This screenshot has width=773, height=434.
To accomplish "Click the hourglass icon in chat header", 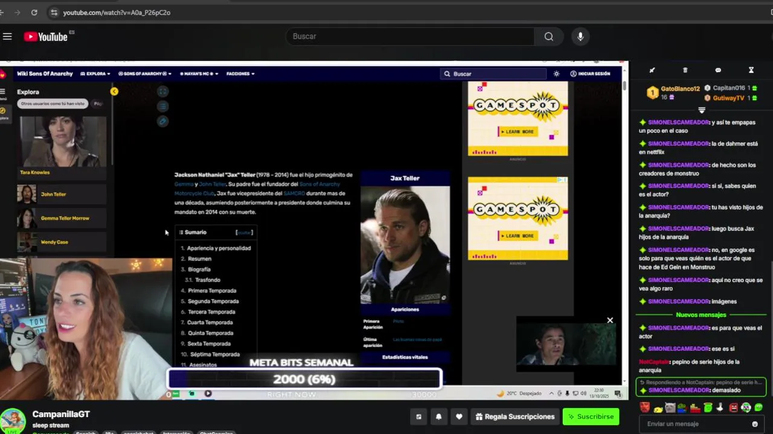I will (x=751, y=70).
